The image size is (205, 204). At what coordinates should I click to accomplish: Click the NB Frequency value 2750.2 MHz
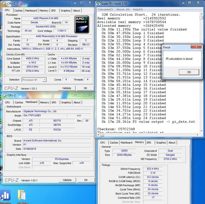coord(170,159)
